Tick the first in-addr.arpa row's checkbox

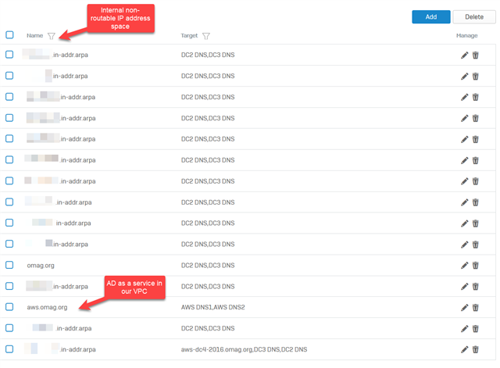coord(9,55)
